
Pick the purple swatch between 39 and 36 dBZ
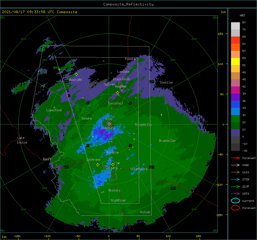click(x=235, y=97)
